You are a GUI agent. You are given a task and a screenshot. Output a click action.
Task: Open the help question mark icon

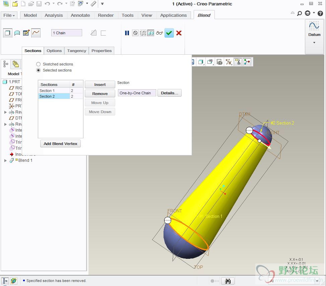pos(320,13)
